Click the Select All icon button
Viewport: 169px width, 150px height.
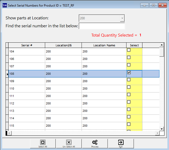[x=43, y=143]
